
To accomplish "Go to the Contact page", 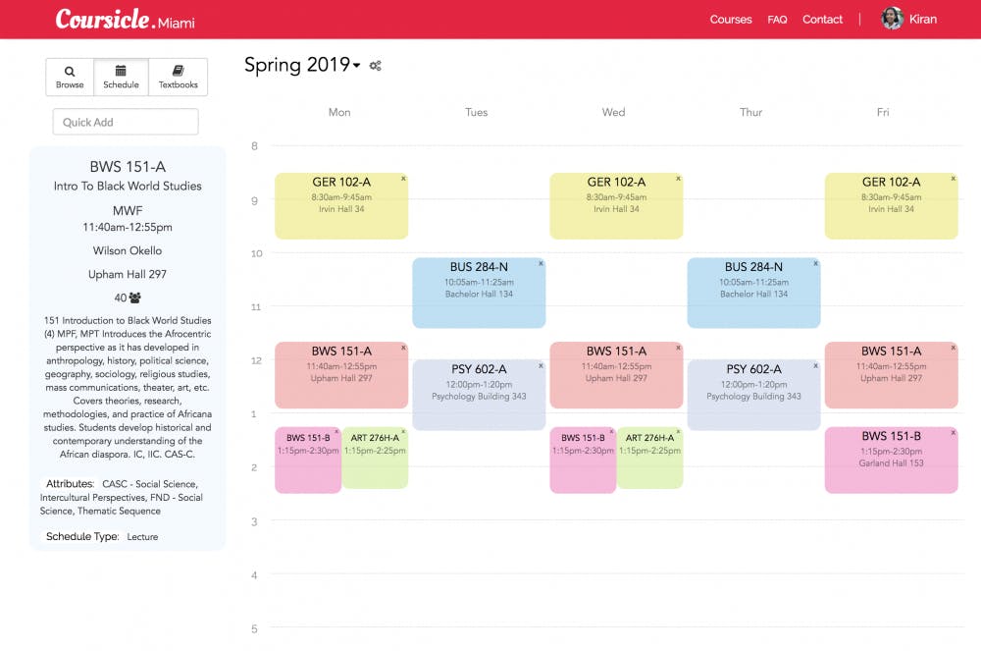I will point(822,20).
